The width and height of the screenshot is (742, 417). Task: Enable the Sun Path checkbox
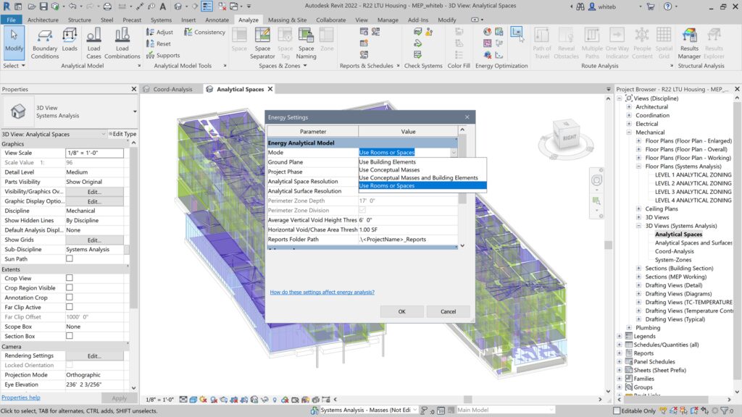[70, 258]
